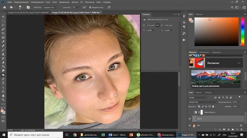Image resolution: width=247 pixels, height=138 pixels.
Task: Select the Eraser tool
Action: pyautogui.click(x=3, y=62)
